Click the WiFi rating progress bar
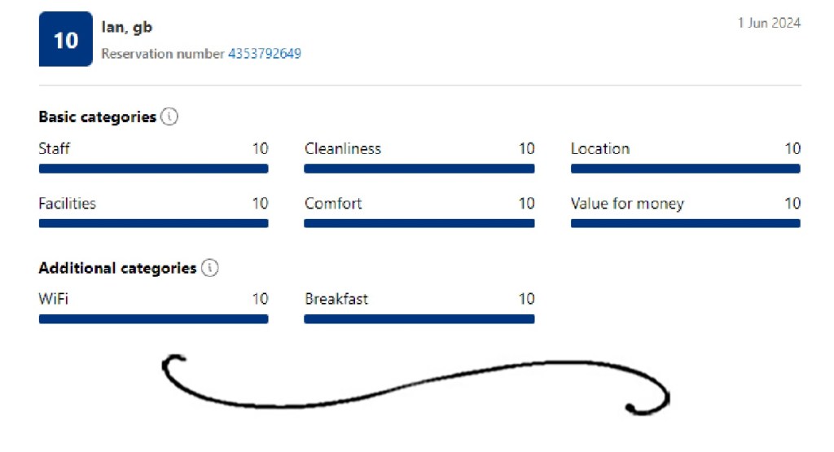The image size is (834, 452). 153,319
